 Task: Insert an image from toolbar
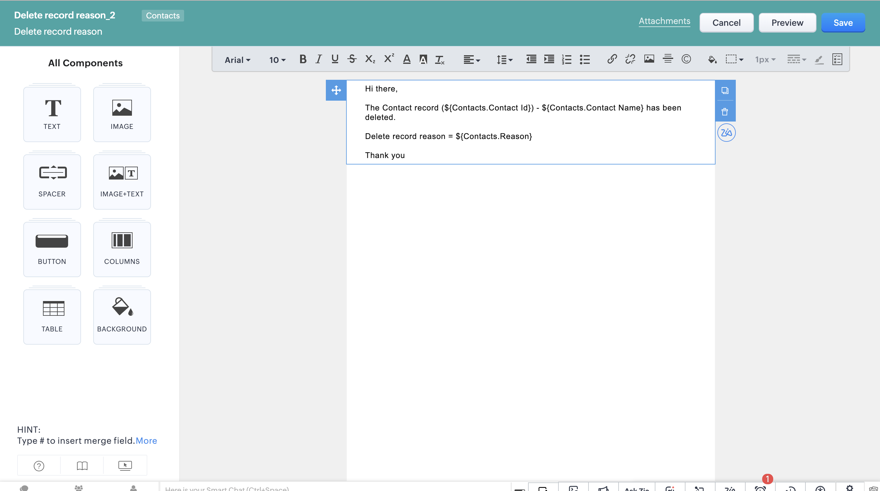pos(649,60)
